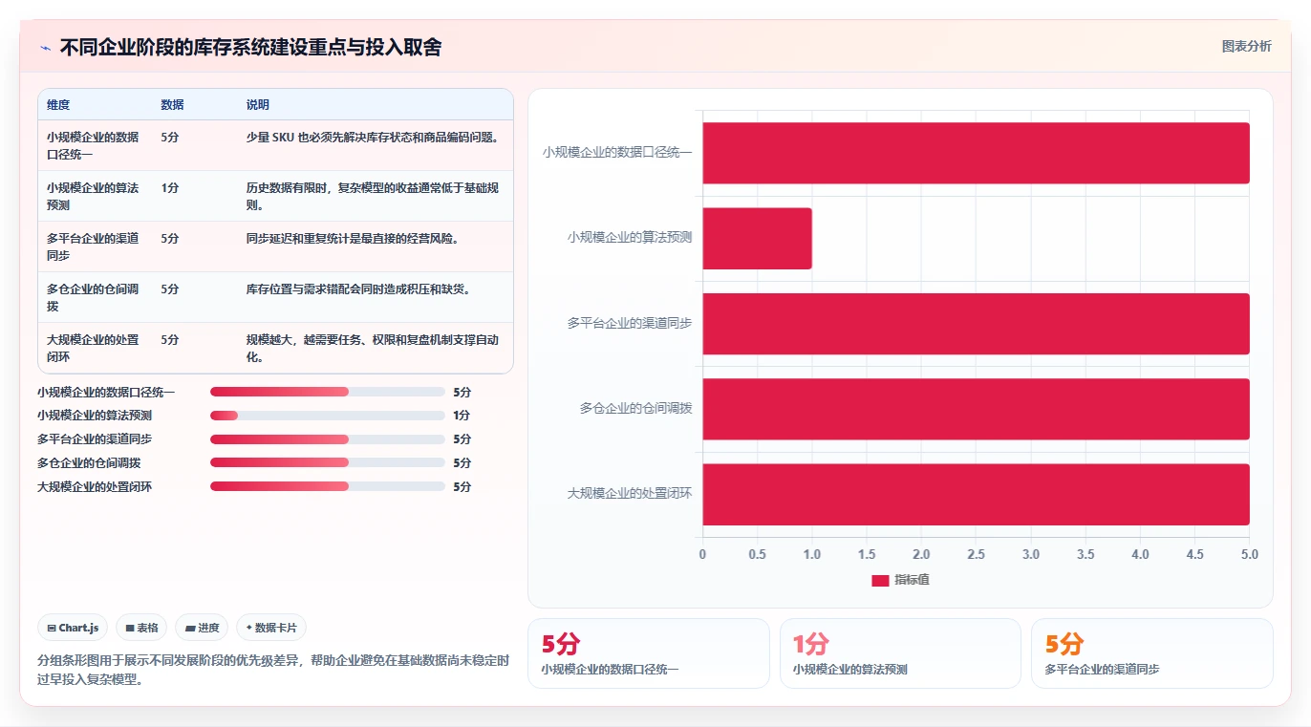Click the 数据 column header
This screenshot has height=727, width=1311.
(173, 105)
